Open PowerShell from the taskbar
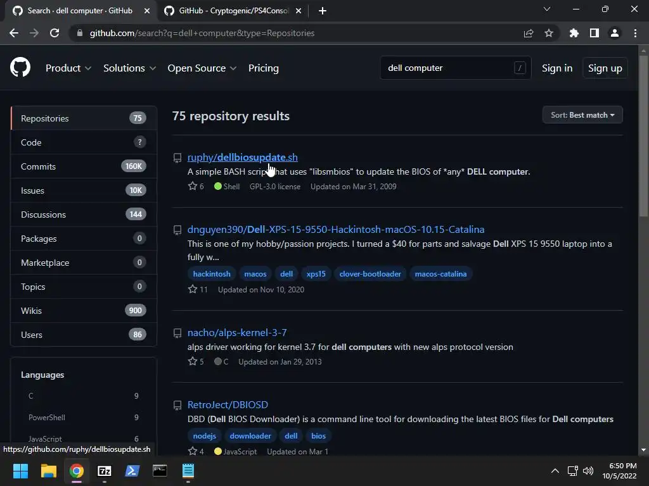 tap(132, 471)
